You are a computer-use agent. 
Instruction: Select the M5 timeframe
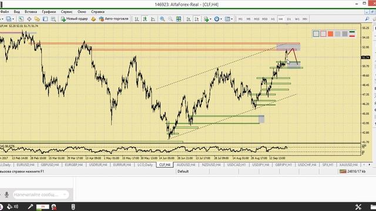coord(249,19)
